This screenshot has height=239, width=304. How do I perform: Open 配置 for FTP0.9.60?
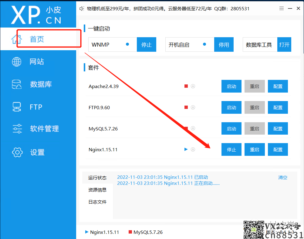point(278,107)
